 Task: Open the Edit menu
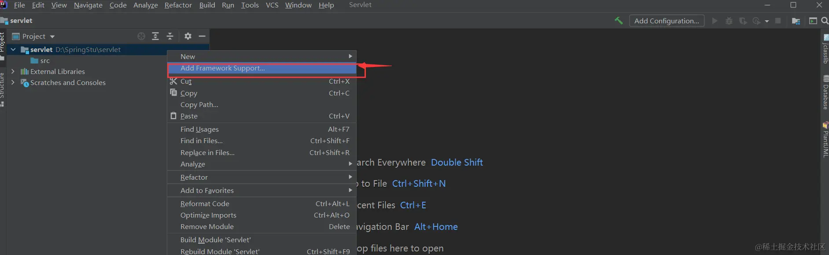tap(38, 5)
